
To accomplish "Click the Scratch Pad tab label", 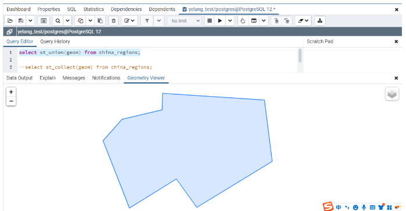I will pyautogui.click(x=320, y=42).
